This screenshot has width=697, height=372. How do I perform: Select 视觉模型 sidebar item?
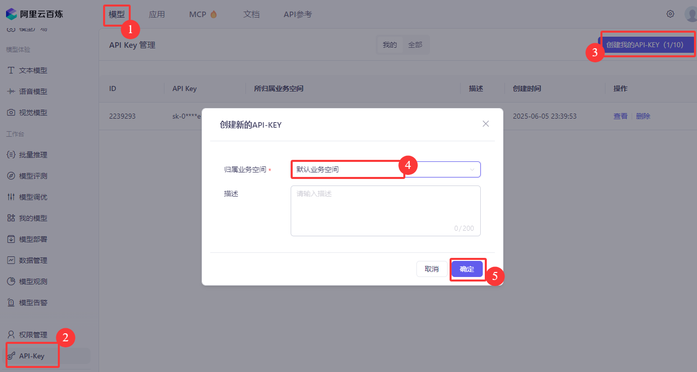(33, 113)
